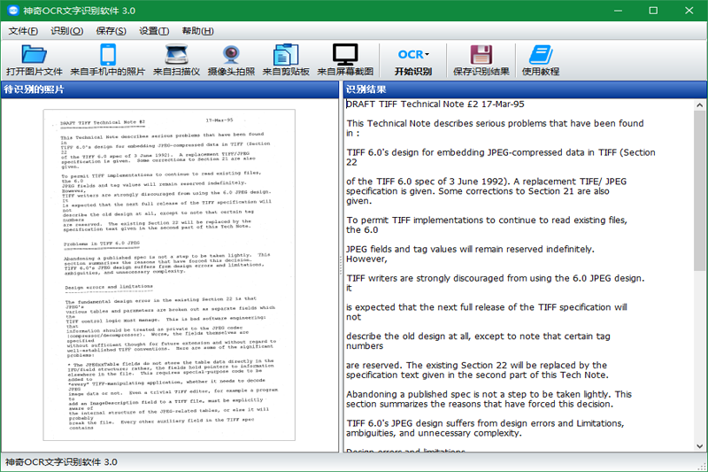708x472 pixels.
Task: Click text 'TIFF 6.0's design for embedding'
Action: (x=415, y=152)
